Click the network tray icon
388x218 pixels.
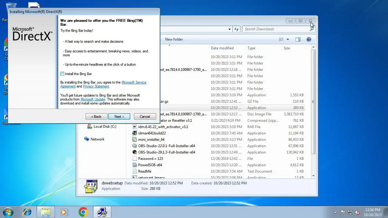[350, 212]
